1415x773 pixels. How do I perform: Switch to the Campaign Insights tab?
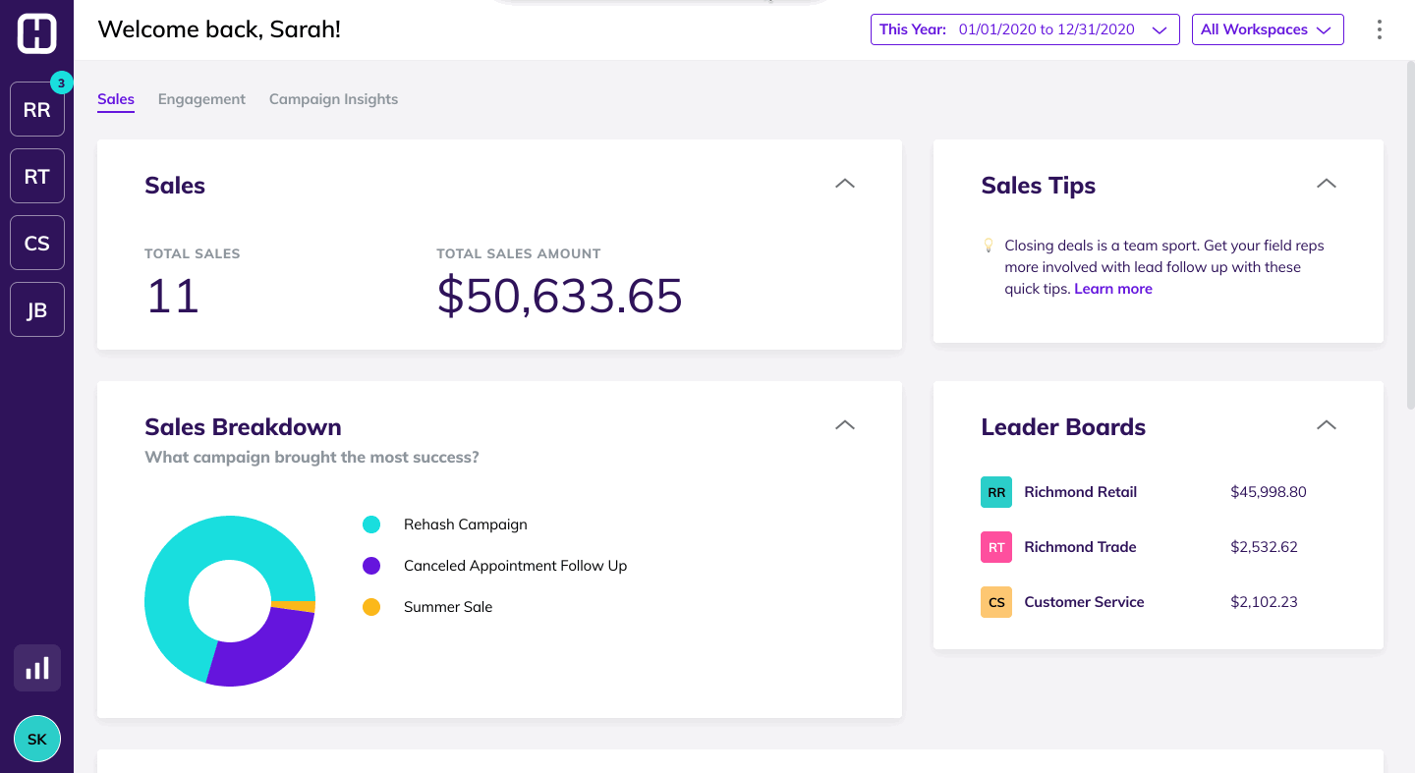tap(333, 99)
